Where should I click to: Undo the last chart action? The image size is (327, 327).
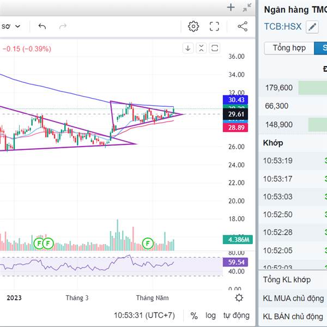42,26
